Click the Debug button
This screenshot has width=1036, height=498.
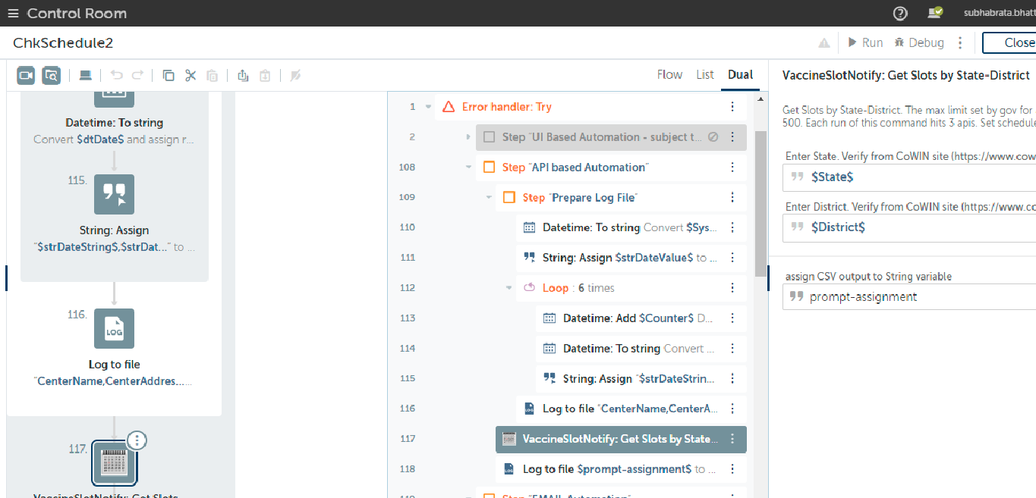pos(919,42)
